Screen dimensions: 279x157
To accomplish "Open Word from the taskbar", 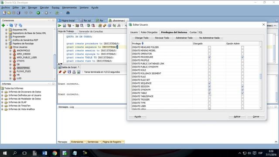I will (x=44, y=153).
